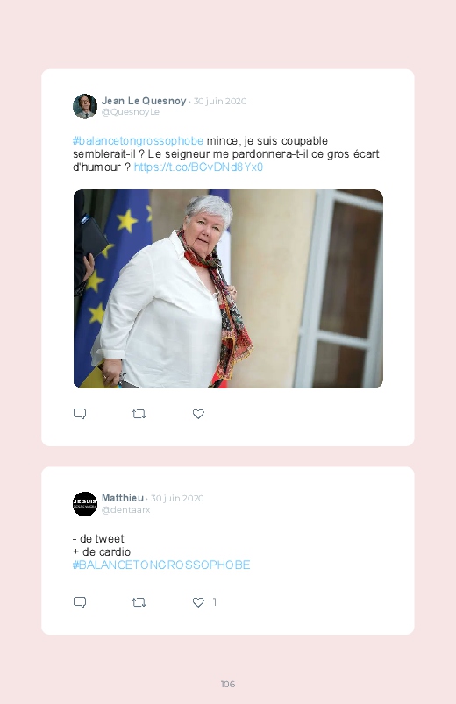
Task: Click the Matthieu display name
Action: (x=123, y=498)
